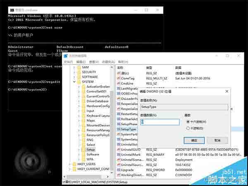The image size is (248, 186).
Task: Click the SetupType DWORD icon
Action: point(119,129)
